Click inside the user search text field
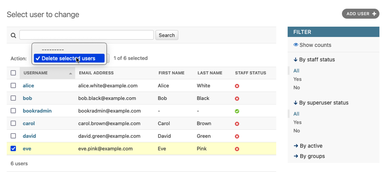The height and width of the screenshot is (172, 388). point(86,35)
